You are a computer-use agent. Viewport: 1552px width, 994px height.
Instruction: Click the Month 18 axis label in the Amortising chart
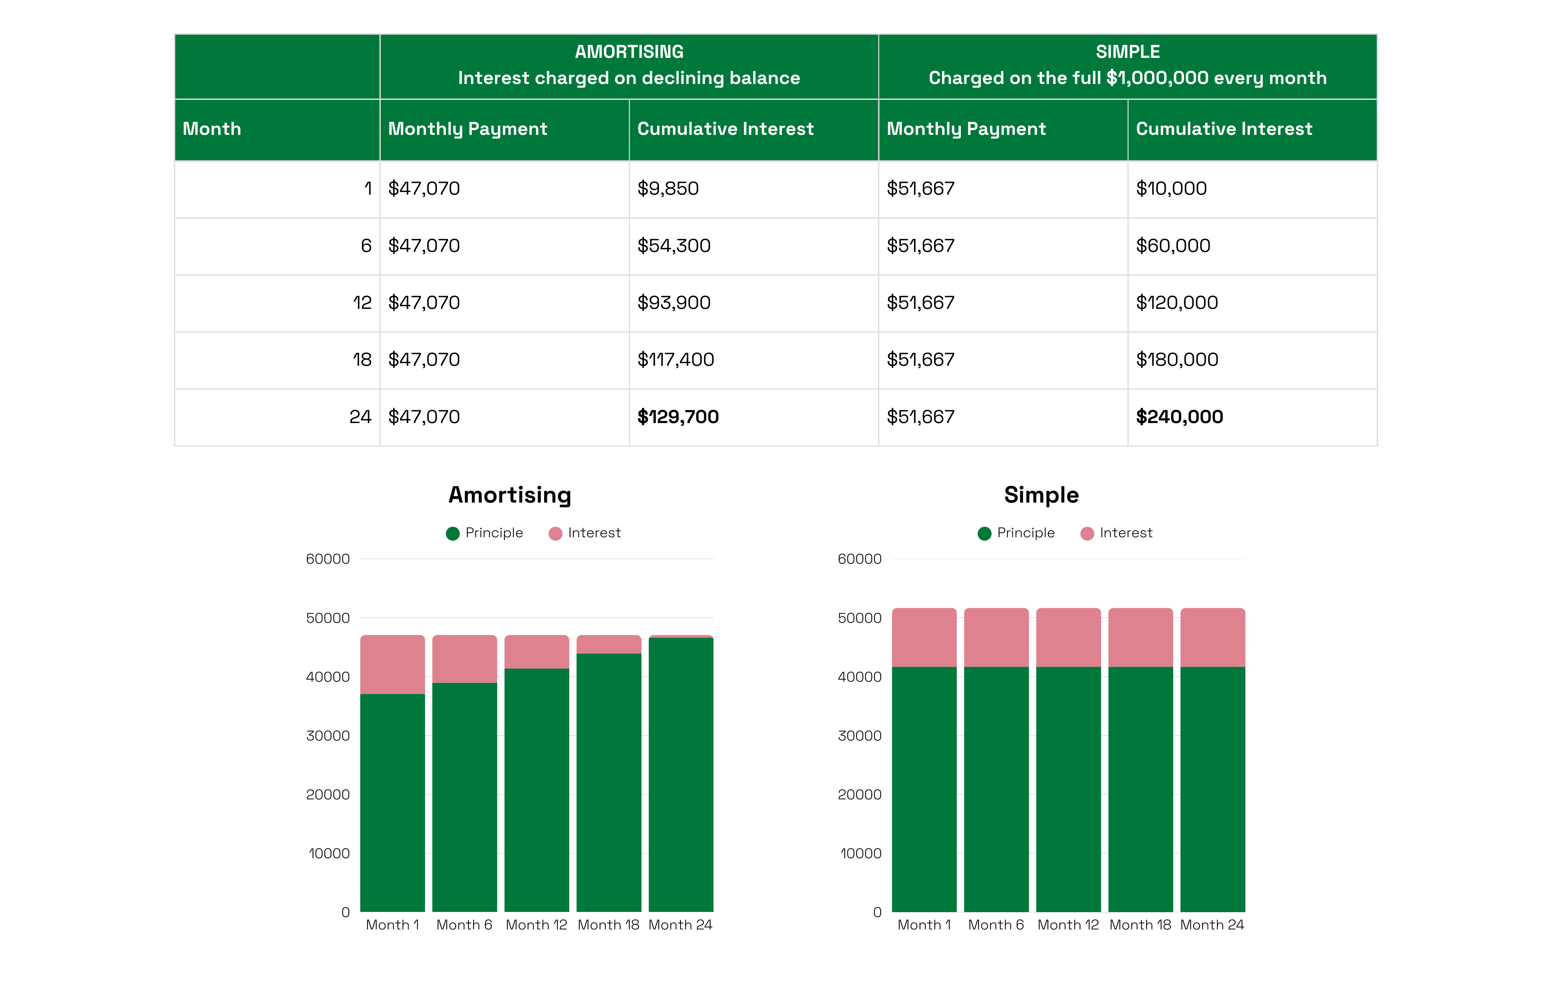coord(608,925)
